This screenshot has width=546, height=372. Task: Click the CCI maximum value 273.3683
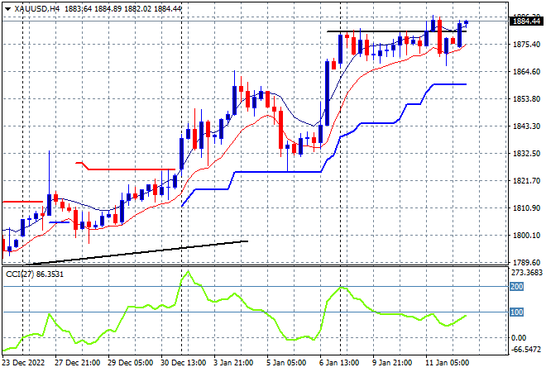526,273
